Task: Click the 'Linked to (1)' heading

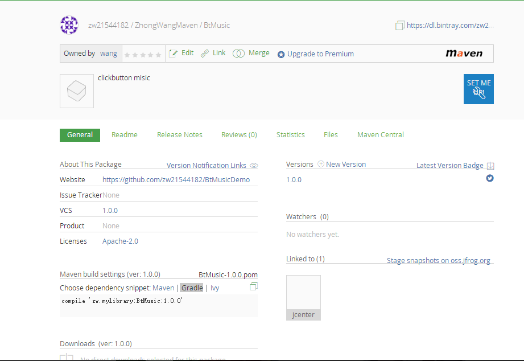Action: tap(306, 259)
